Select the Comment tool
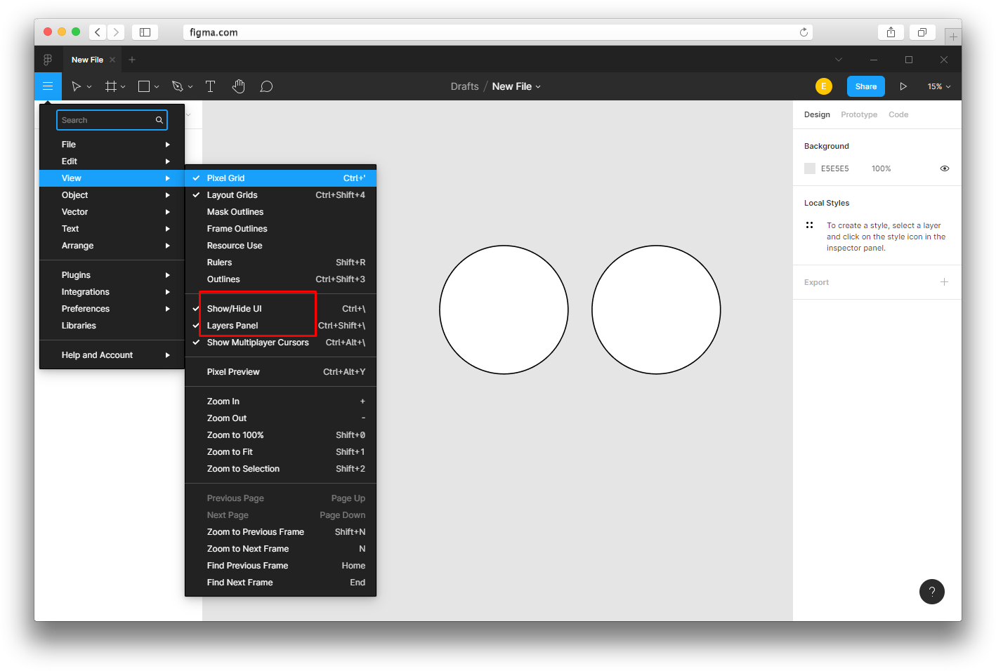Image resolution: width=996 pixels, height=671 pixels. tap(266, 86)
